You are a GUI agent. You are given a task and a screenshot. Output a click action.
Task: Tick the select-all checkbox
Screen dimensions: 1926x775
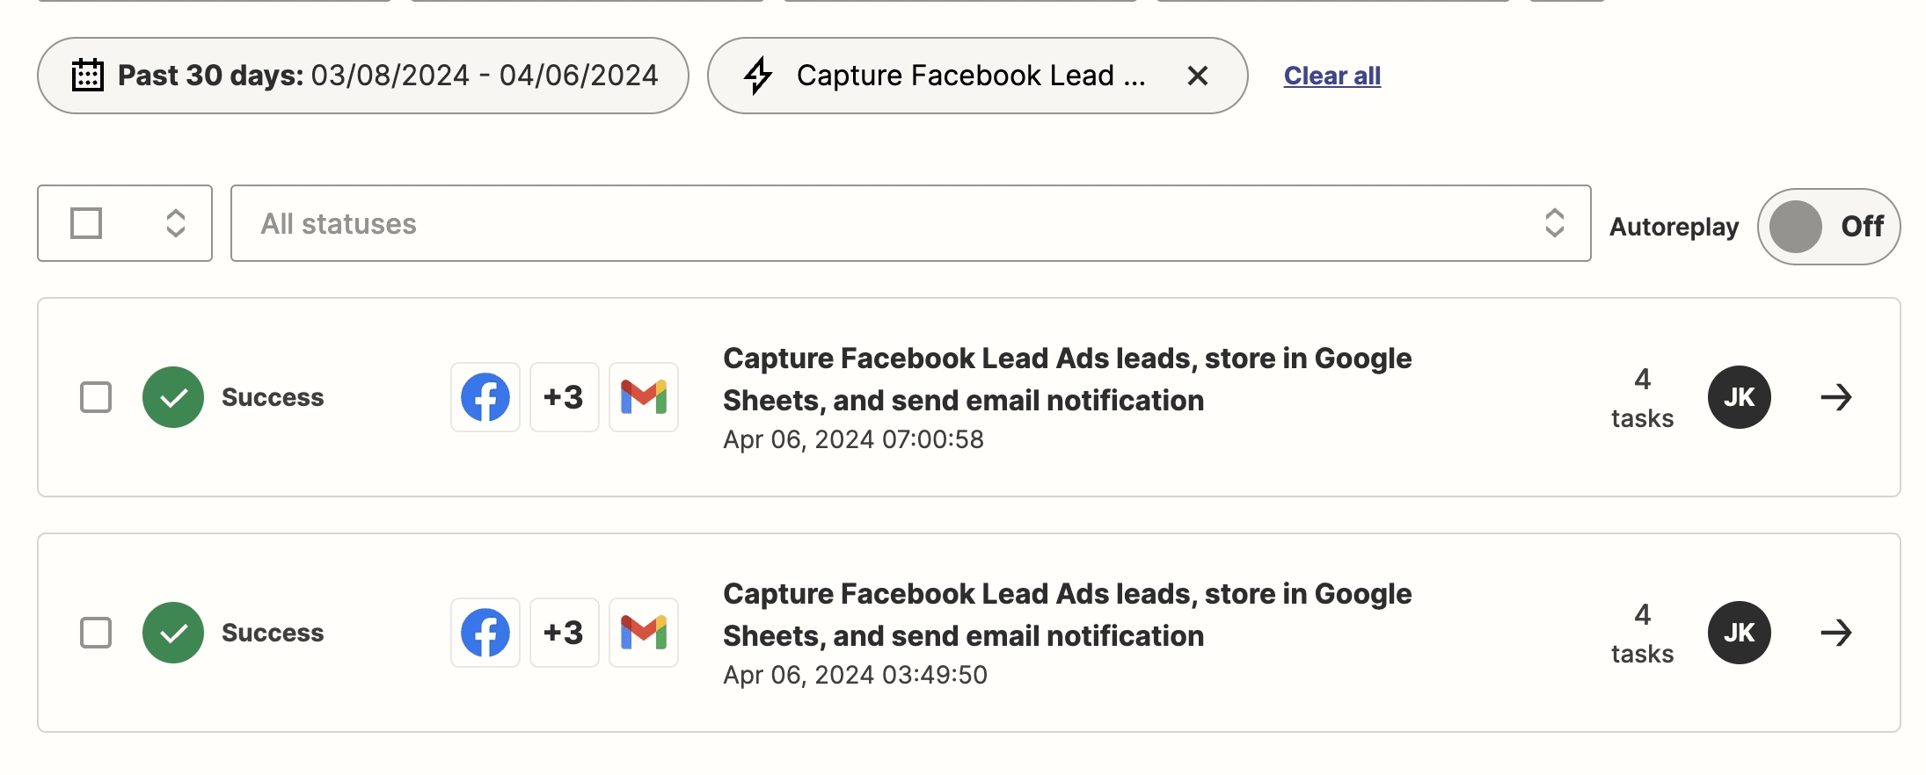tap(86, 223)
